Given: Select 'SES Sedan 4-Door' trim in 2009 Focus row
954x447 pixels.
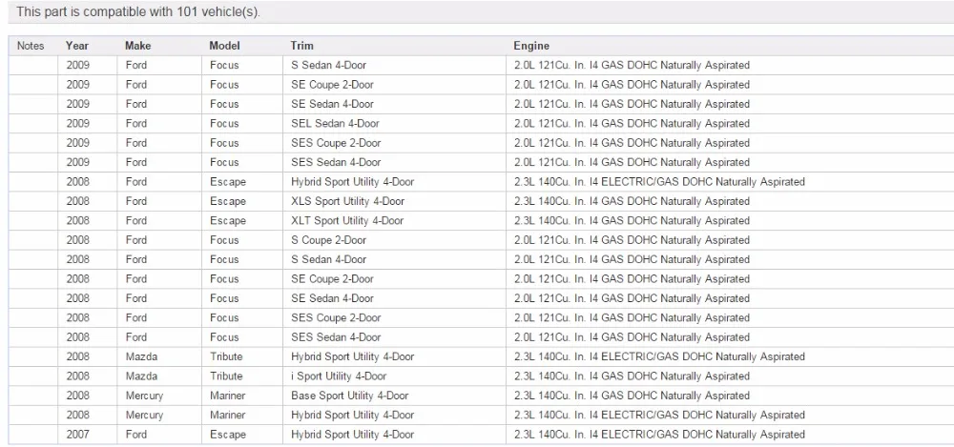Looking at the screenshot, I should 336,162.
